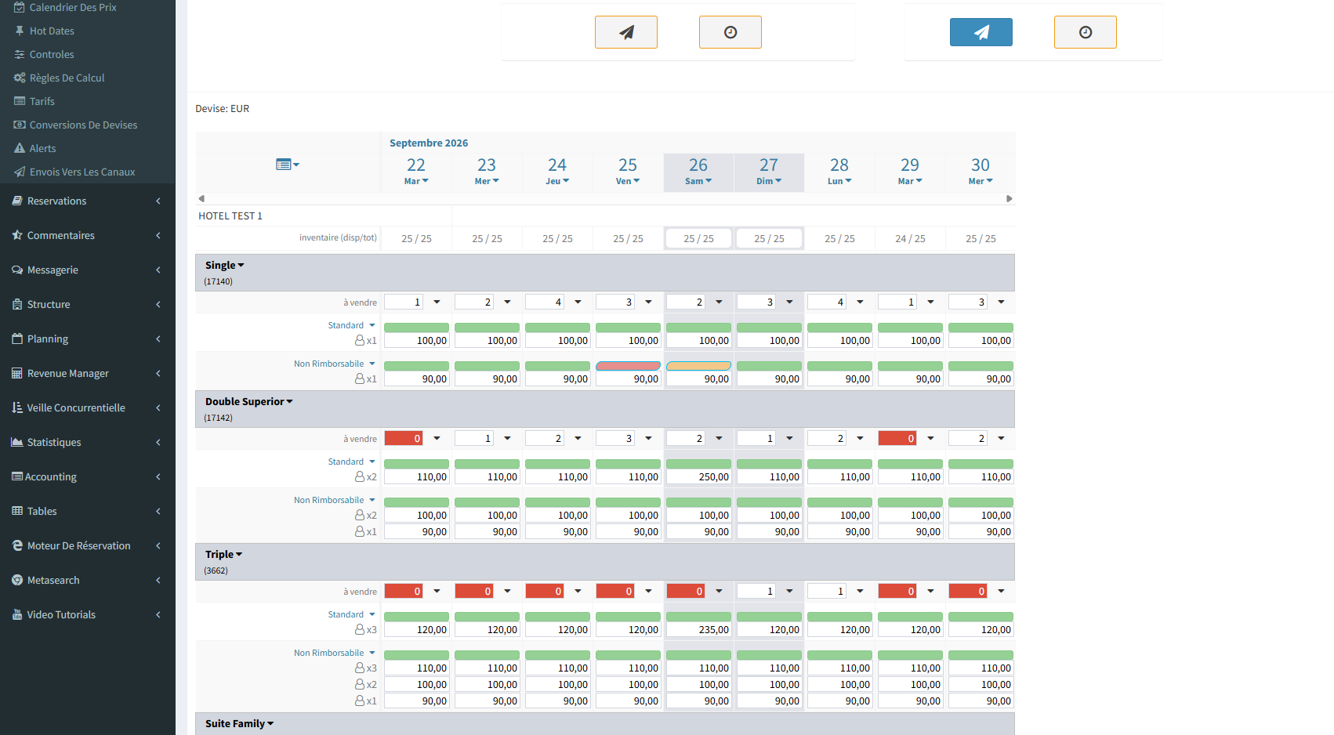Open the day menu for 26 Sam
The image size is (1334, 735).
[x=698, y=181]
